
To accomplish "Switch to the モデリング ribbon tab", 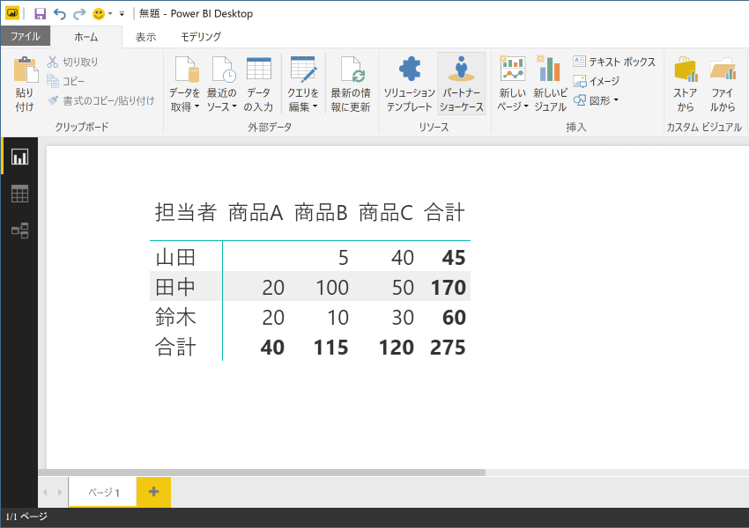I will coord(201,37).
